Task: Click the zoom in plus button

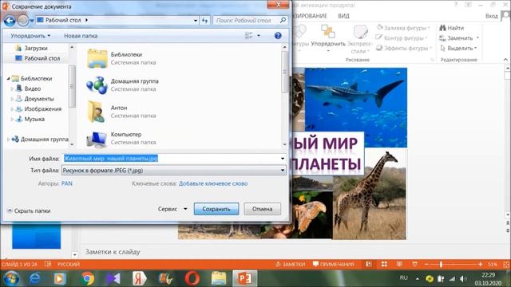Action: [x=480, y=264]
